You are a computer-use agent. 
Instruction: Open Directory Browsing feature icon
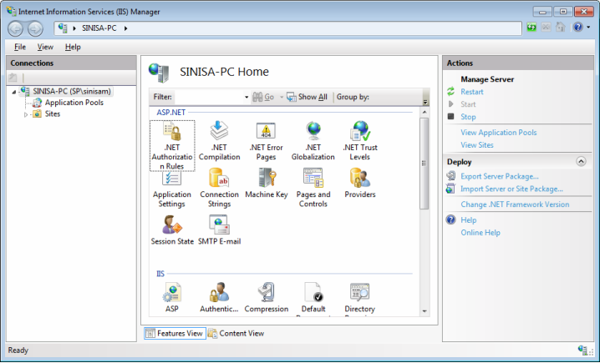click(x=359, y=293)
